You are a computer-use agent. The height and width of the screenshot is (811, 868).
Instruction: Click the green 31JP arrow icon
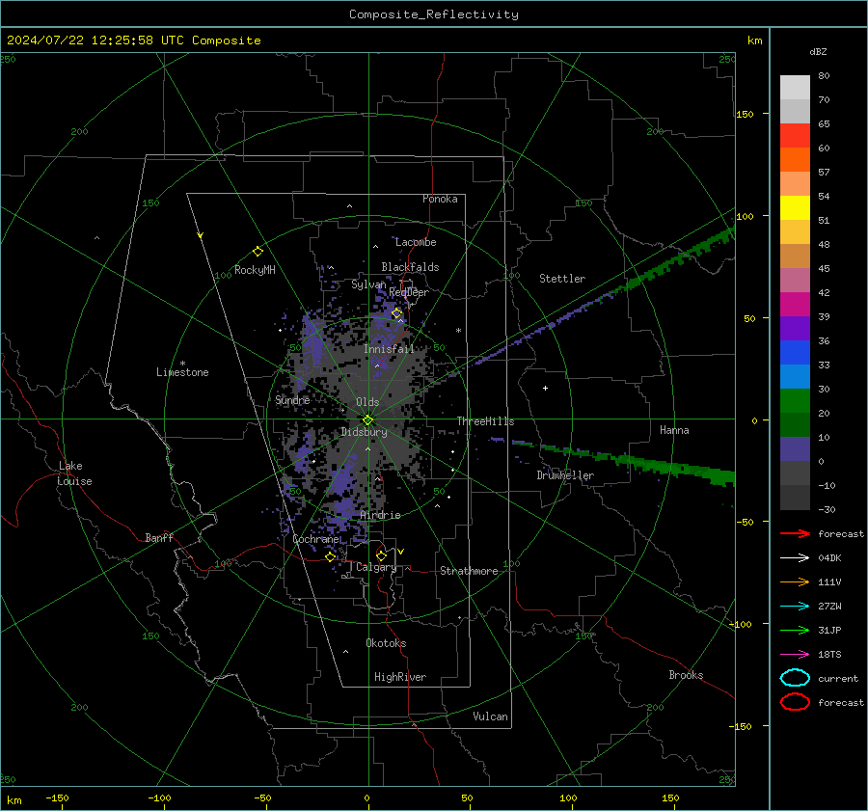[795, 630]
